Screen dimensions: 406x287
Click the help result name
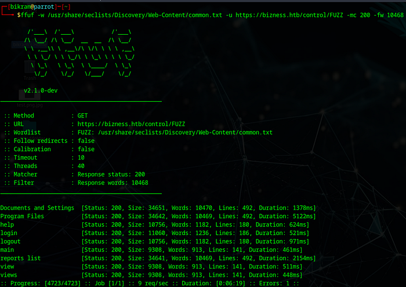tap(7, 225)
